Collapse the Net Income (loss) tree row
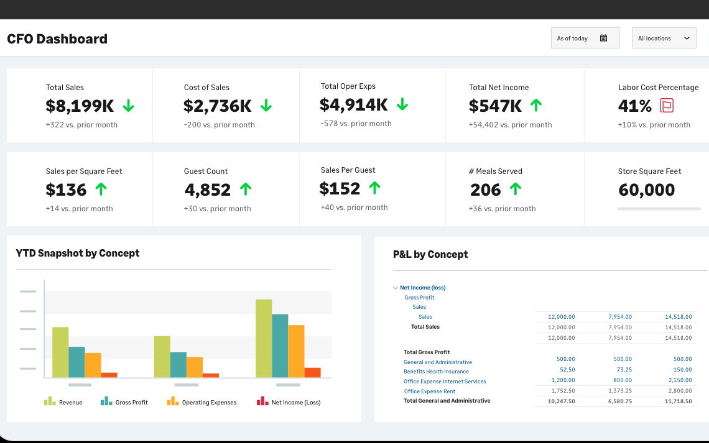The image size is (709, 443). click(x=396, y=288)
